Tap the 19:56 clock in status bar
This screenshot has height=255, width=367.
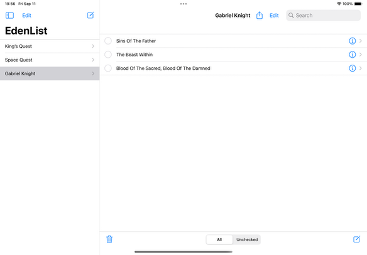click(10, 4)
